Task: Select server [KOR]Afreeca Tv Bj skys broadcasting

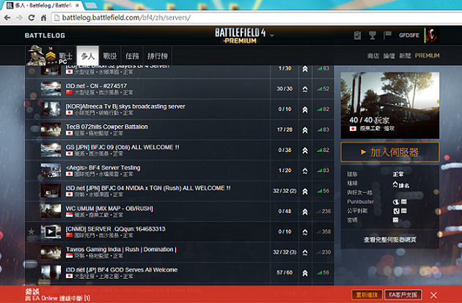Action: 179,109
